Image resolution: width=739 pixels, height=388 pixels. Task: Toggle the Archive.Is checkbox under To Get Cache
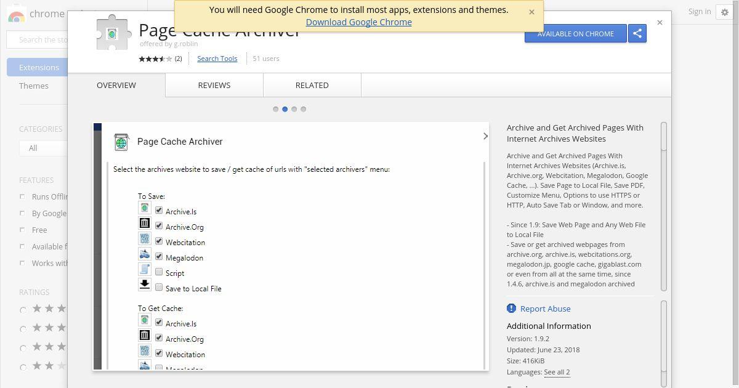tap(159, 323)
